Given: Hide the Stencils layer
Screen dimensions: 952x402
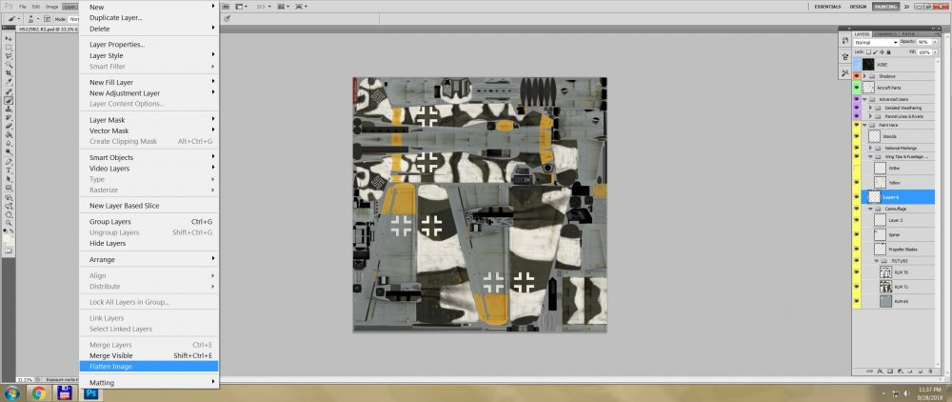Looking at the screenshot, I should (x=857, y=136).
